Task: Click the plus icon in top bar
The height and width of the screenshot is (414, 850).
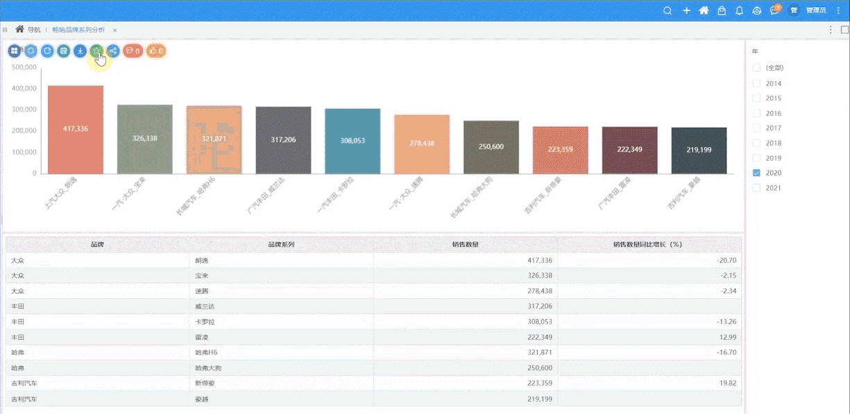Action: [686, 10]
